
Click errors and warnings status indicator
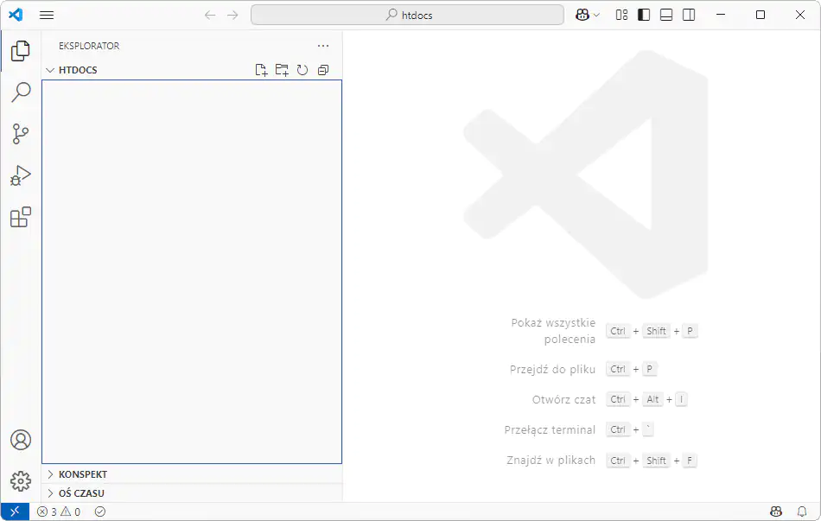59,511
